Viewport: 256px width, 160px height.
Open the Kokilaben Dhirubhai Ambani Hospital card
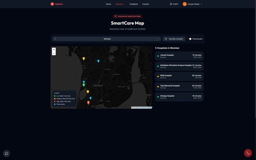tap(179, 66)
